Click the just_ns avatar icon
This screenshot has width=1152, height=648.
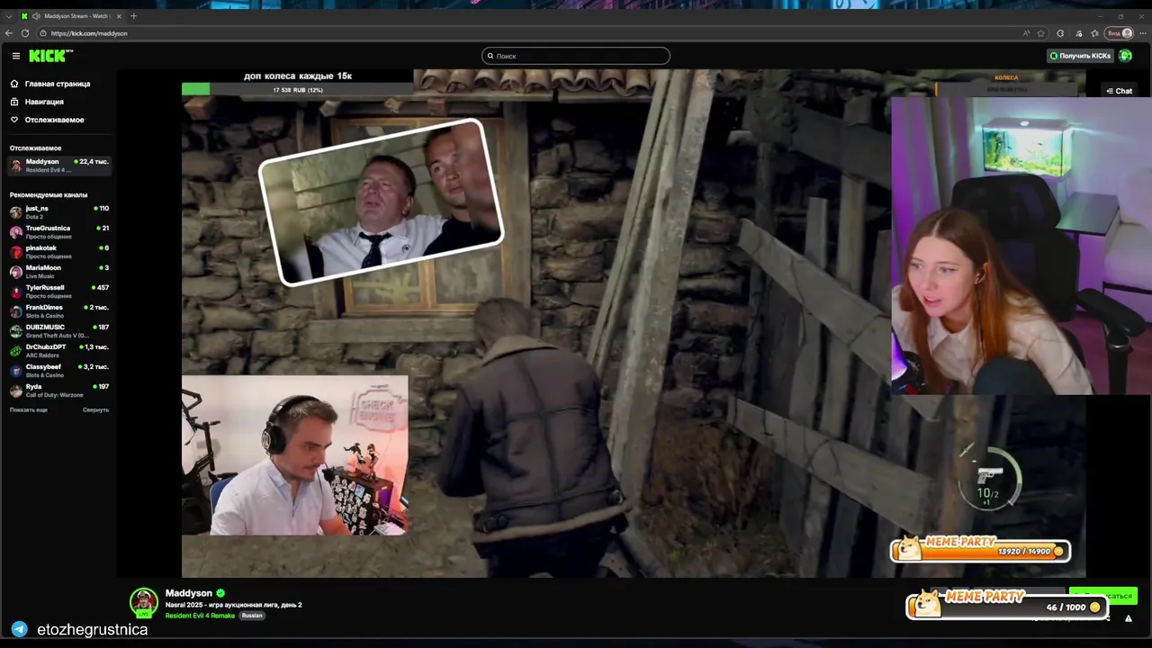16,212
